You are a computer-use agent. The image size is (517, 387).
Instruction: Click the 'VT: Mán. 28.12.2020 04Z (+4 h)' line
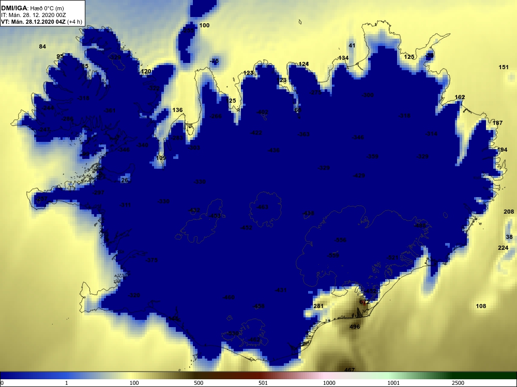tap(41, 22)
